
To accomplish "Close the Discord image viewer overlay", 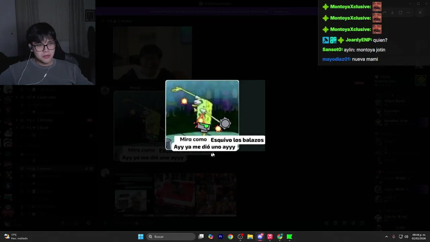I will coord(420,12).
